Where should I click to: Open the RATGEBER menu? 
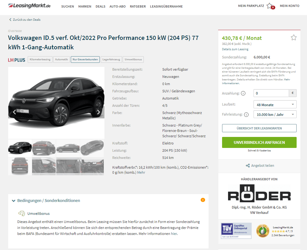138,7
